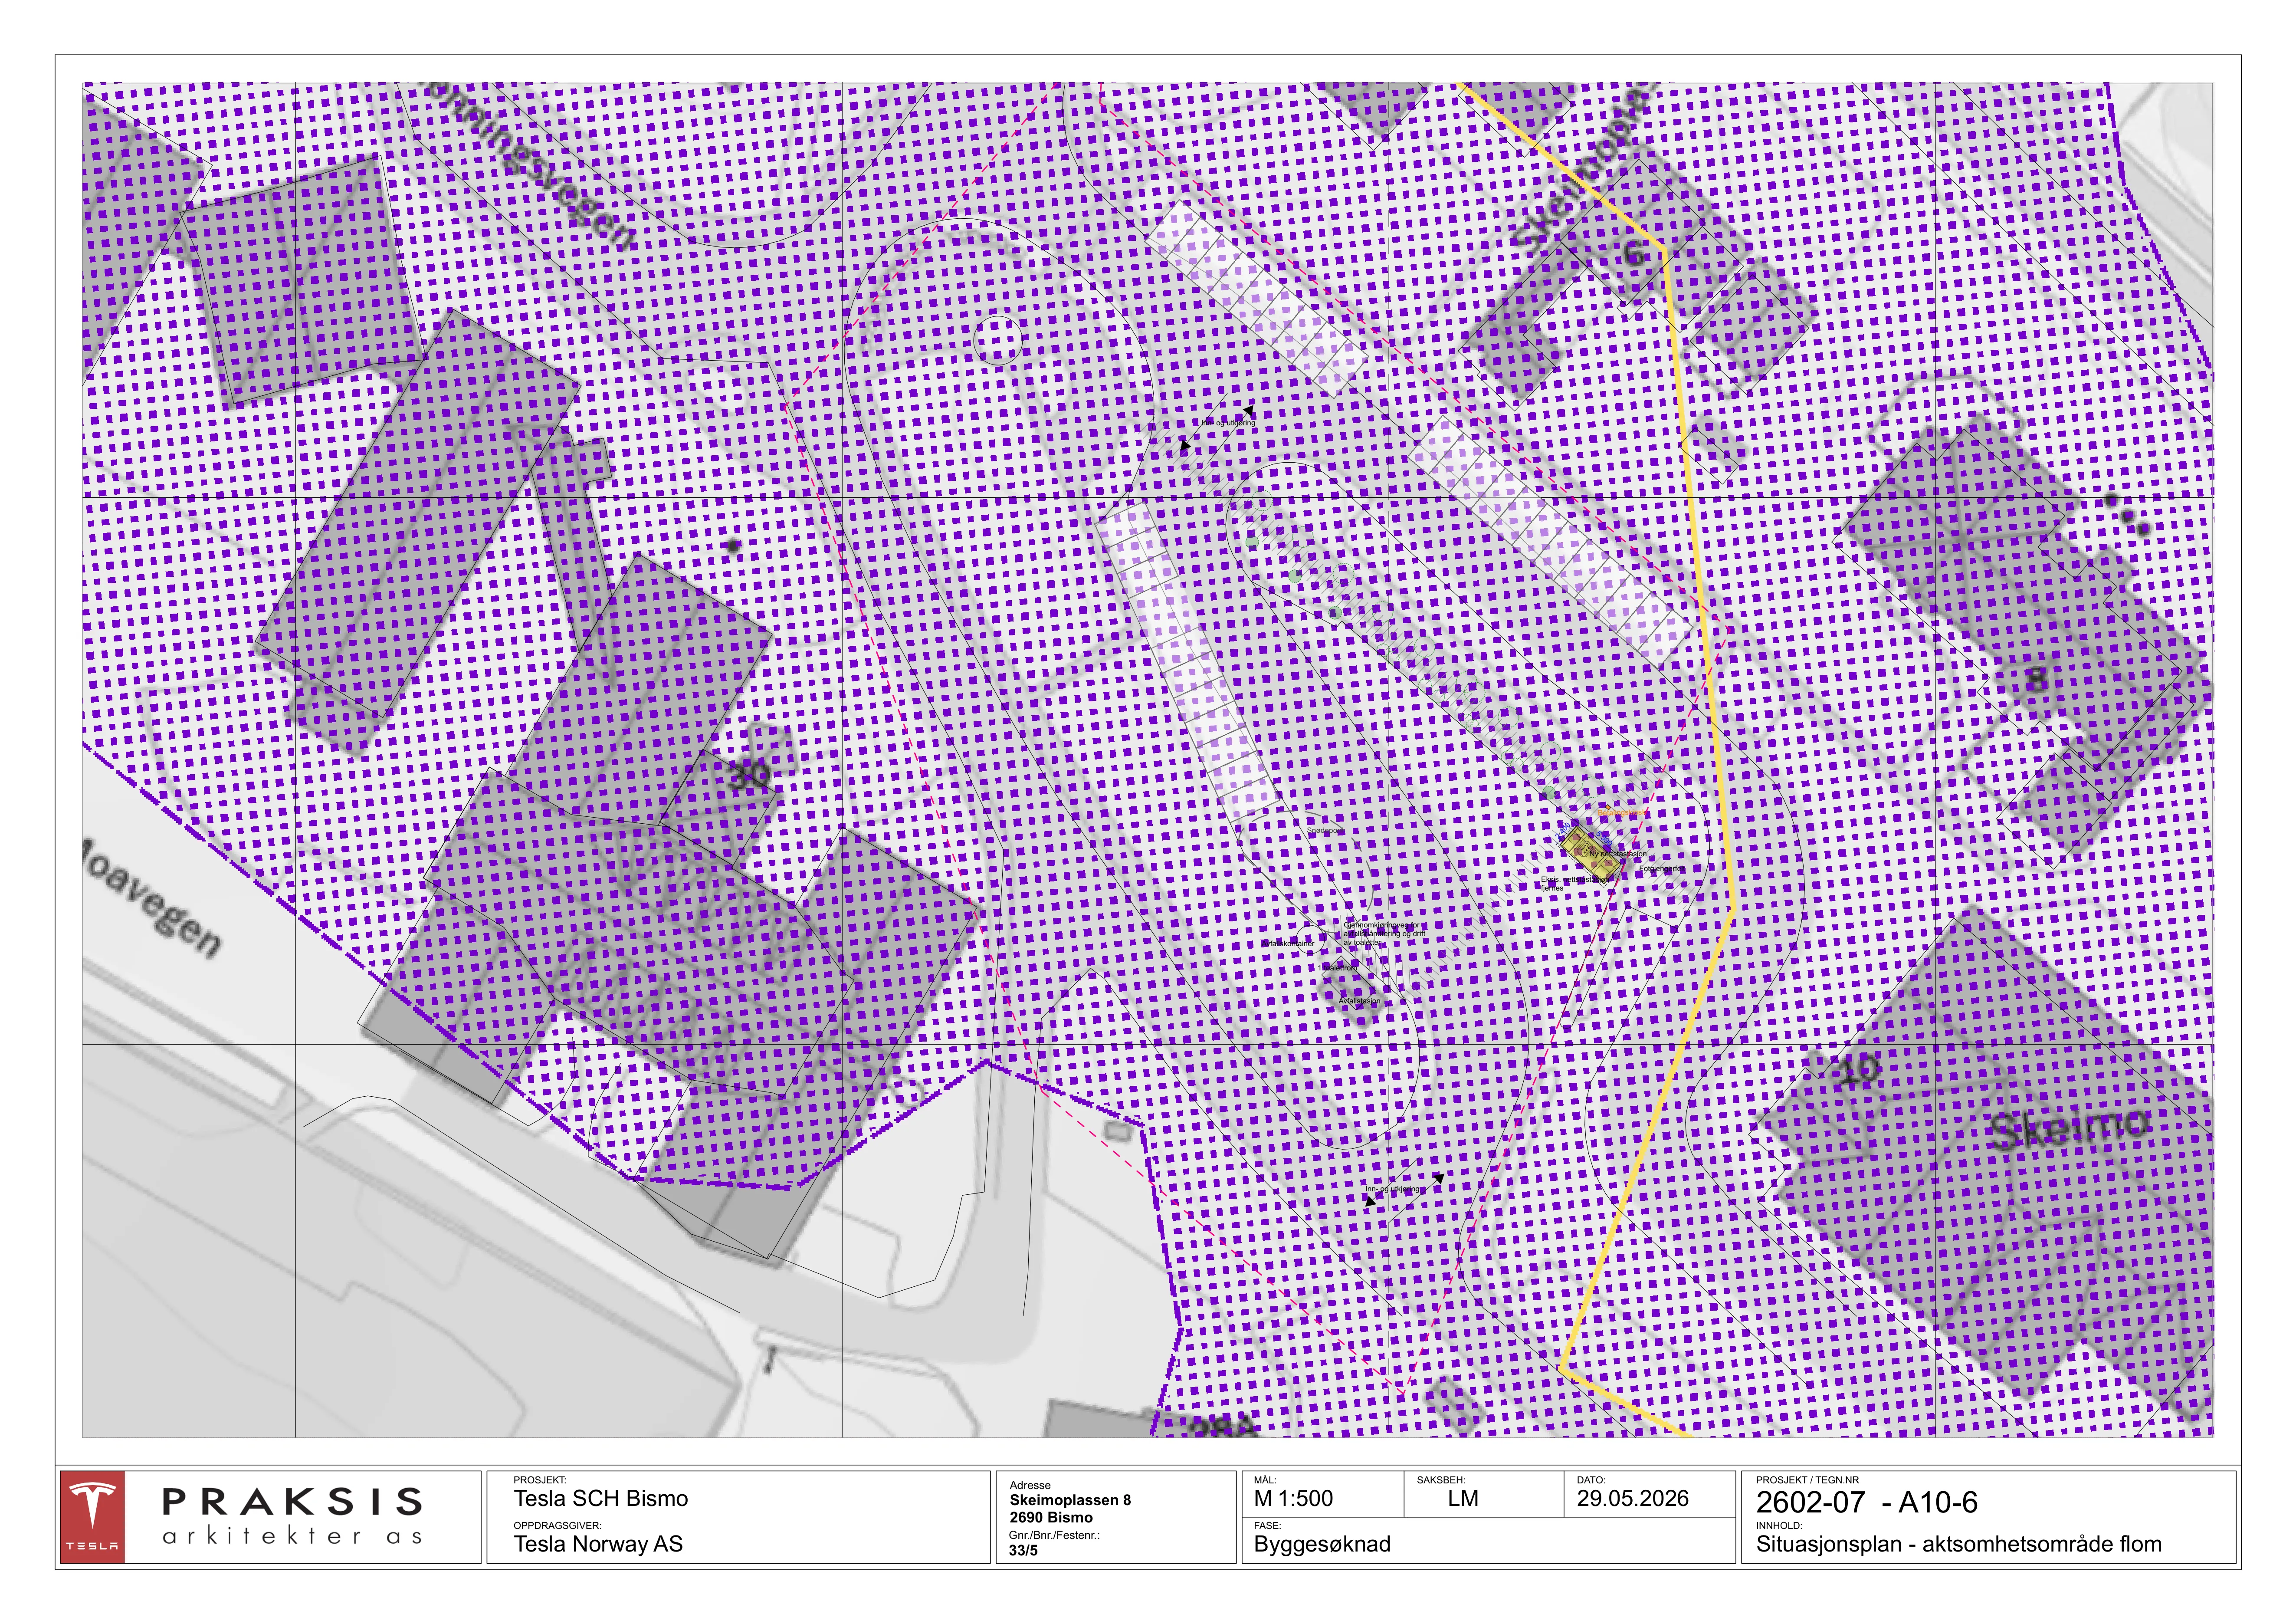The height and width of the screenshot is (1624, 2296).
Task: Click the "MÅL:" scale label
Action: coord(1265,1480)
